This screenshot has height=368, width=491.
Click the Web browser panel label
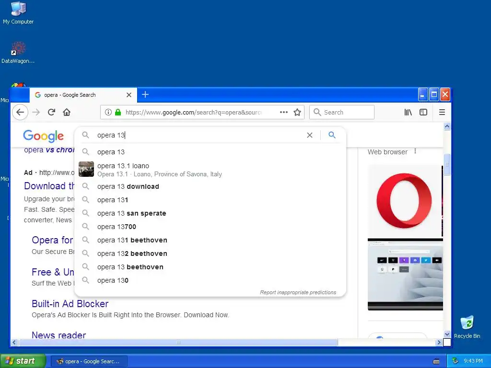(387, 152)
